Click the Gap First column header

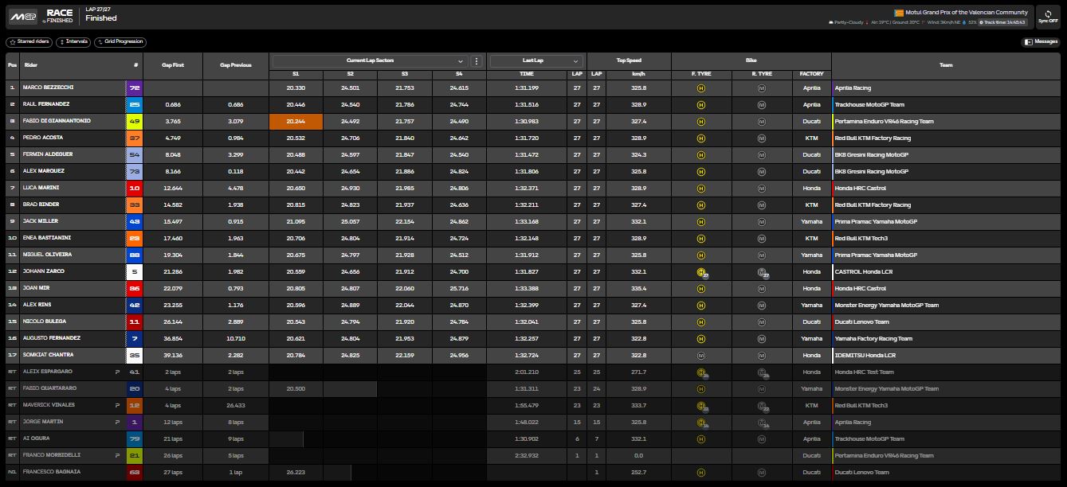tap(173, 64)
